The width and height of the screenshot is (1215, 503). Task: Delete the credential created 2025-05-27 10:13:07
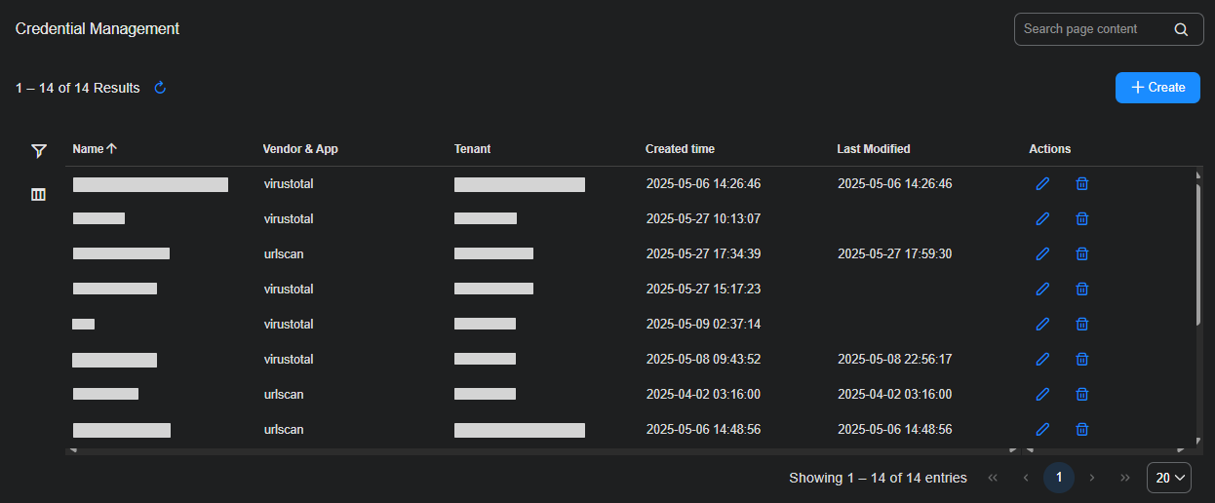[1081, 218]
